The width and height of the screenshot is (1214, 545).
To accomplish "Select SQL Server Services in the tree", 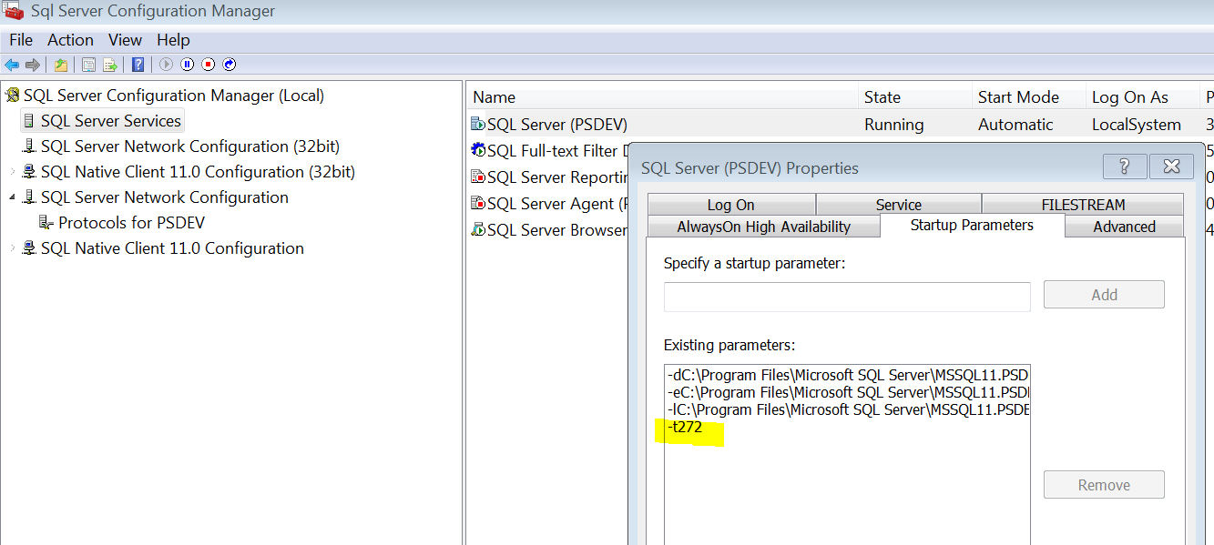I will click(111, 121).
